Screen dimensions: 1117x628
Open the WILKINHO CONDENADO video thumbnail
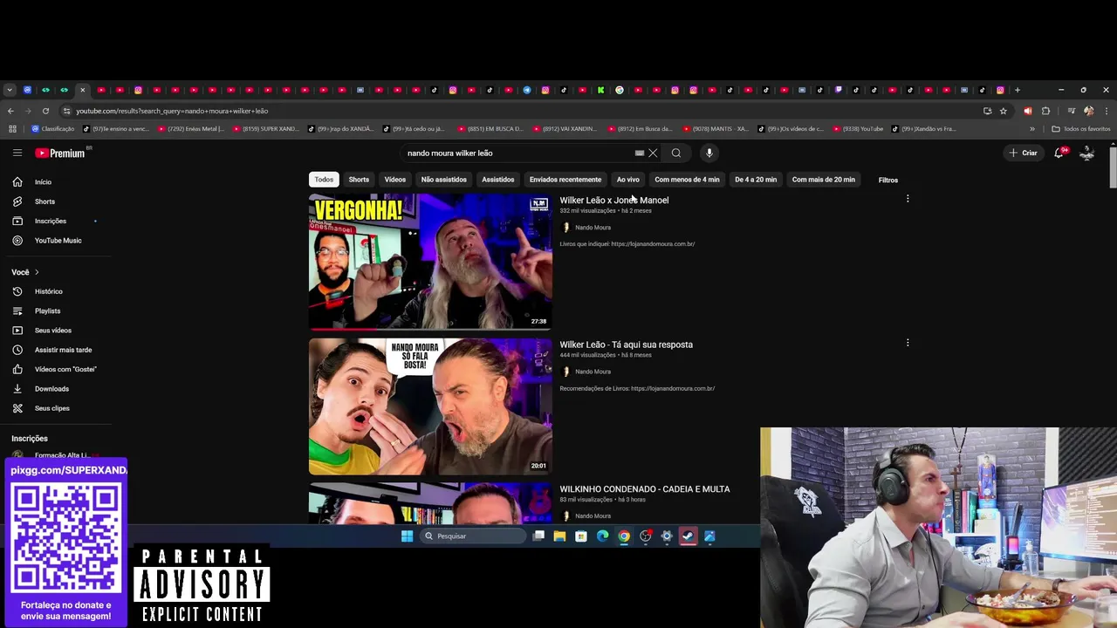pyautogui.click(x=430, y=503)
